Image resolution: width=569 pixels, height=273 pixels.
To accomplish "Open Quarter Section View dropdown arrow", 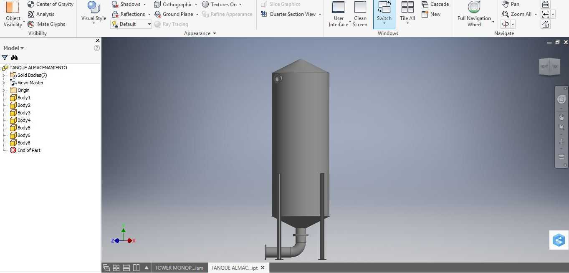I will [320, 14].
